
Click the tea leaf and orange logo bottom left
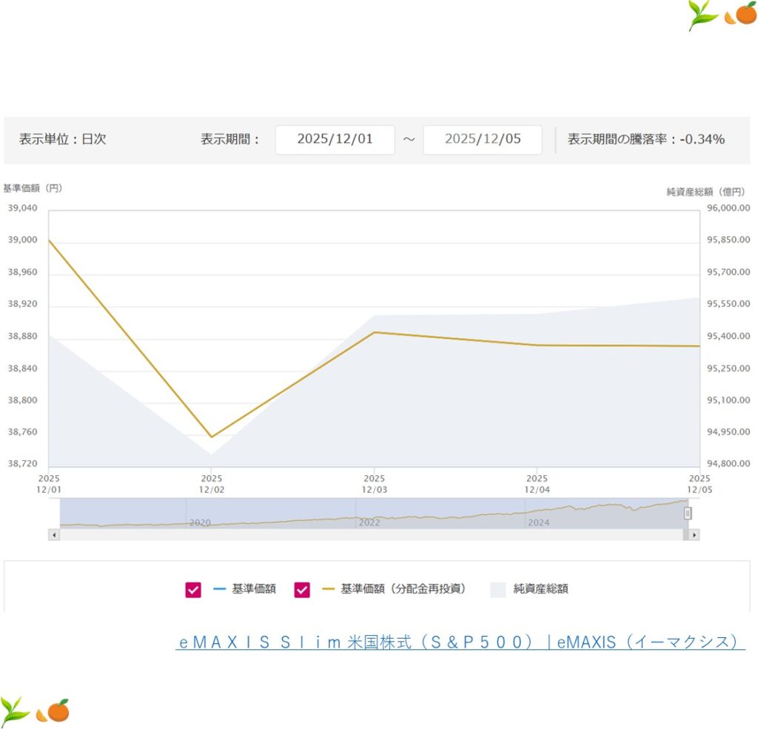pos(35,710)
